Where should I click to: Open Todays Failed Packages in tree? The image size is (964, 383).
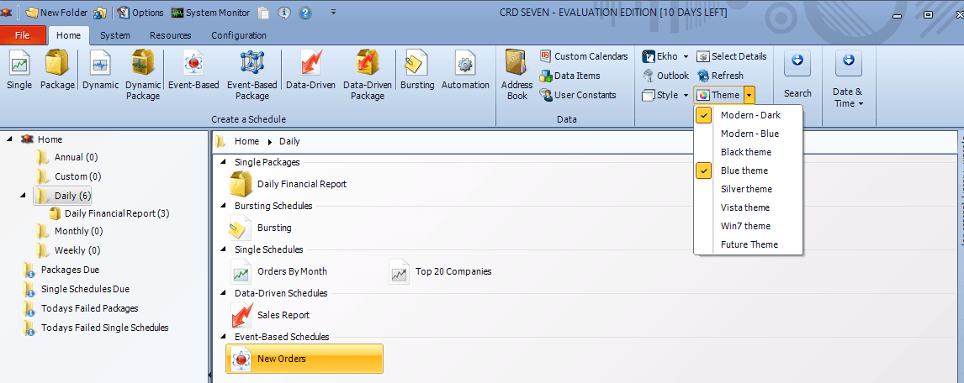(x=89, y=308)
